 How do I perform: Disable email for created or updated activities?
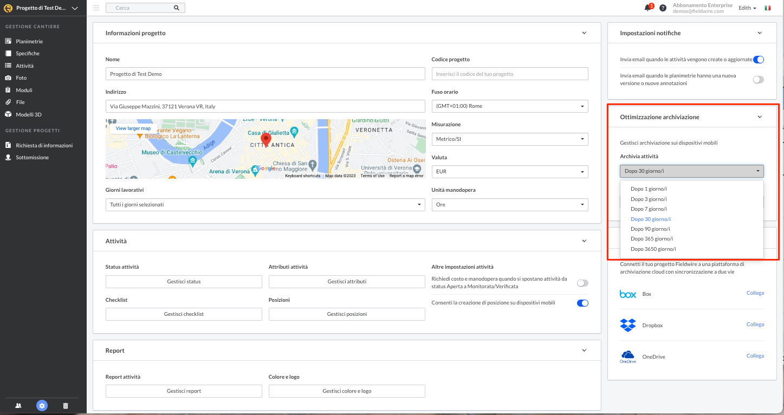pyautogui.click(x=758, y=60)
